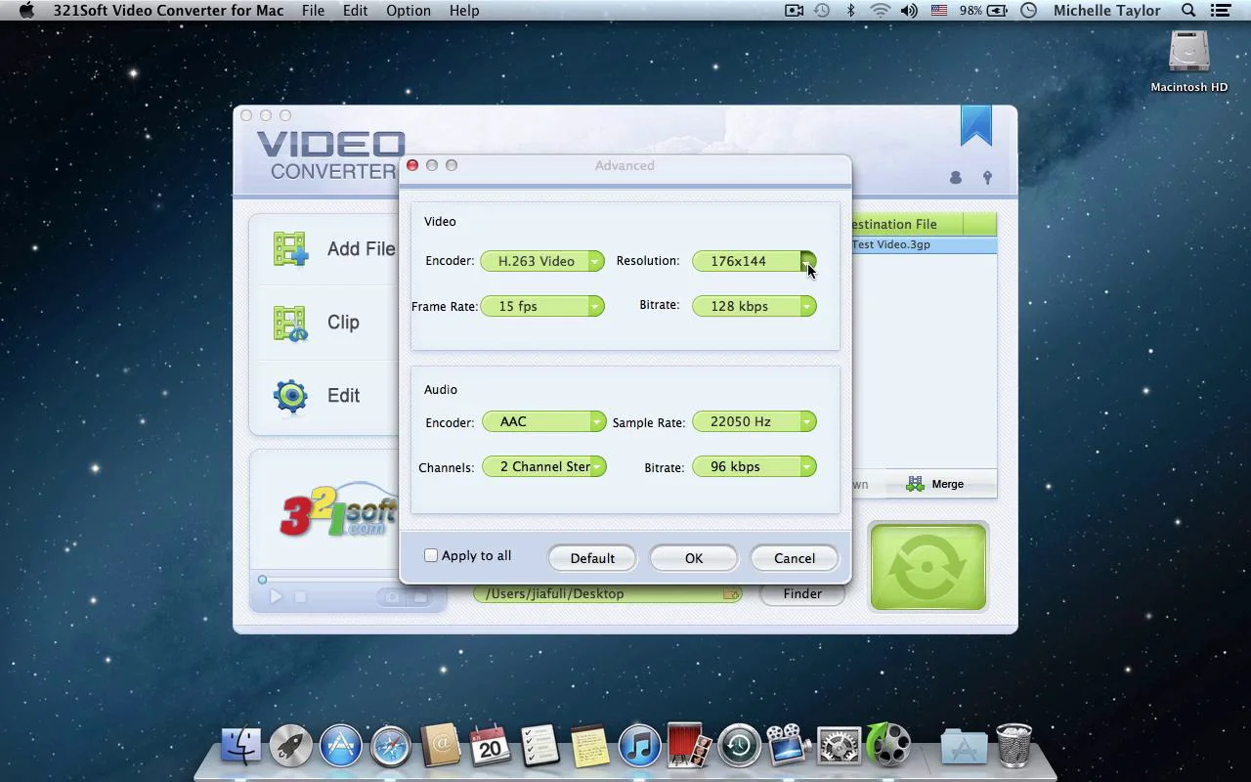Click the US flag input source icon
The width and height of the screenshot is (1251, 782).
pos(939,11)
